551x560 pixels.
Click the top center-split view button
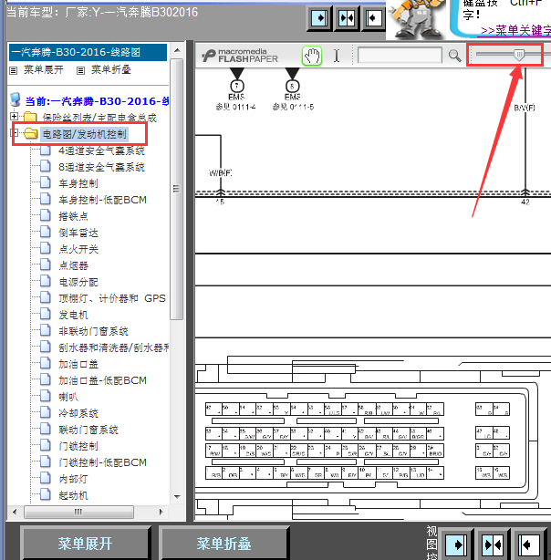point(347,18)
